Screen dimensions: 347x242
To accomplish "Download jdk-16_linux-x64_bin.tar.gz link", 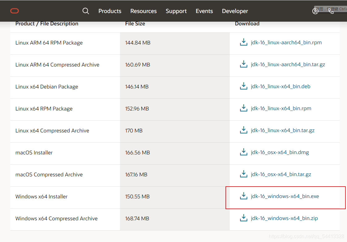I will point(283,130).
